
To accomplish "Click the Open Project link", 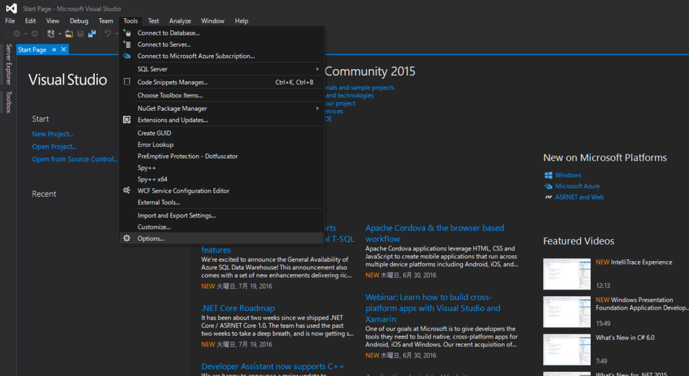I will (54, 147).
